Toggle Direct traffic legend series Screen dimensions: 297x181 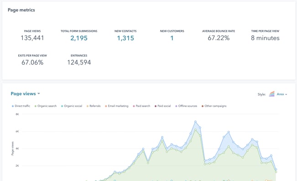[21, 106]
